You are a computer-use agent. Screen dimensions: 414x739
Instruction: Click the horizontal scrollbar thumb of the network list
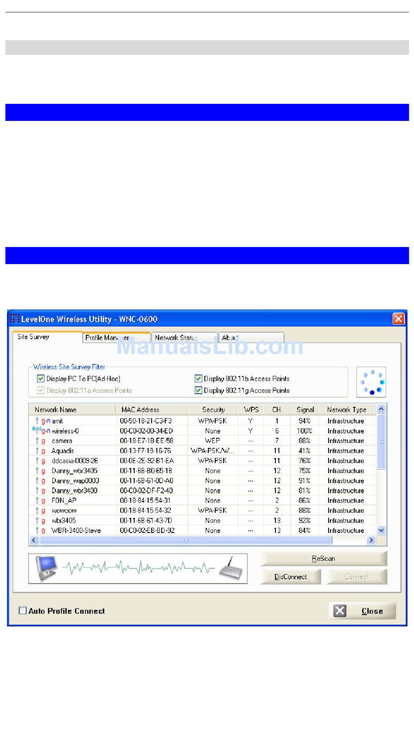[186, 540]
